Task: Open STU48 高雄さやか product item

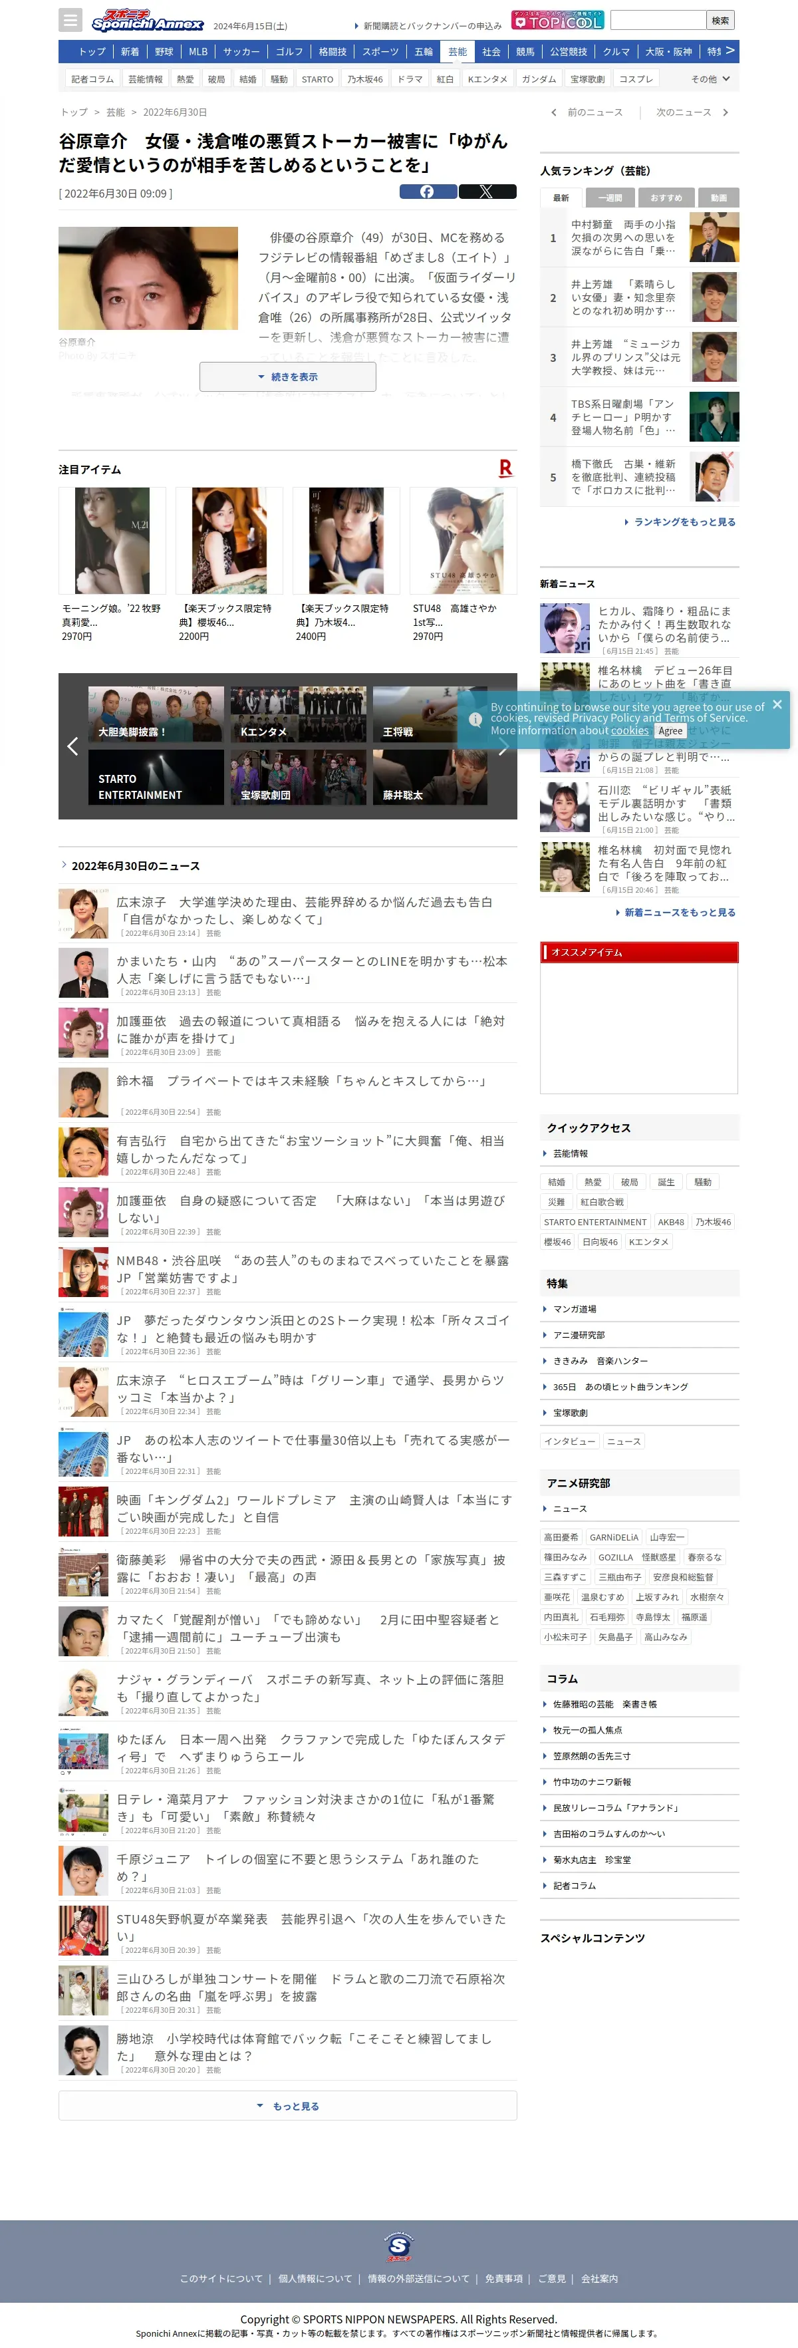Action: click(x=463, y=565)
